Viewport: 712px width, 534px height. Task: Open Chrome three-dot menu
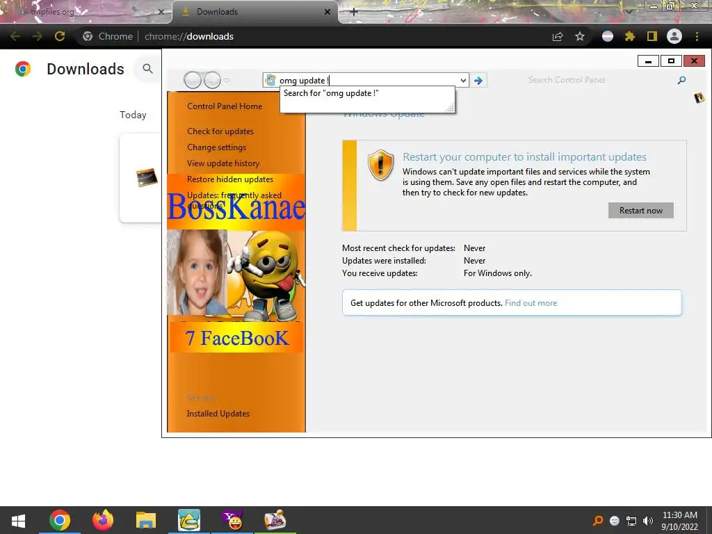[x=697, y=36]
